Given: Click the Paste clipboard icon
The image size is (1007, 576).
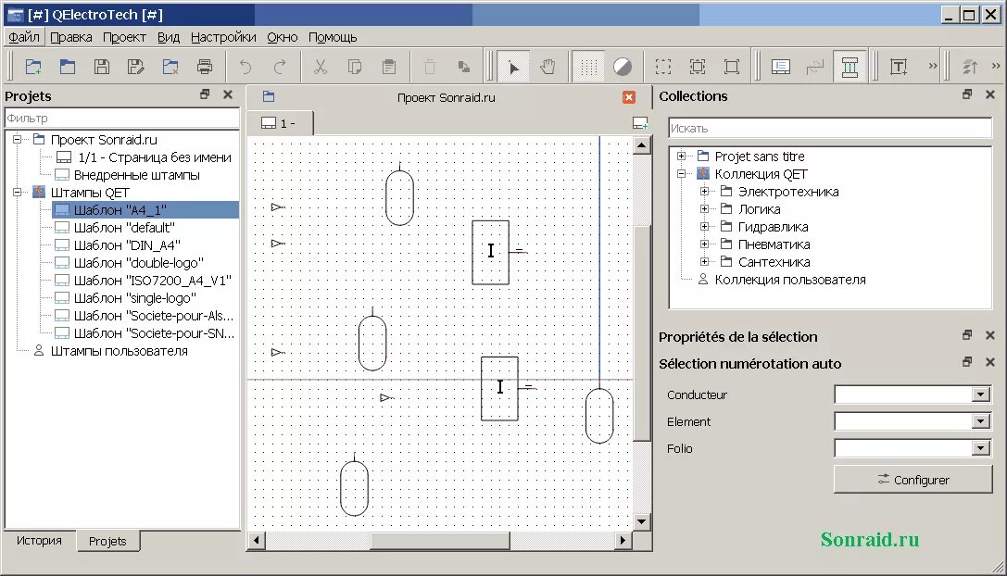Looking at the screenshot, I should pos(389,67).
